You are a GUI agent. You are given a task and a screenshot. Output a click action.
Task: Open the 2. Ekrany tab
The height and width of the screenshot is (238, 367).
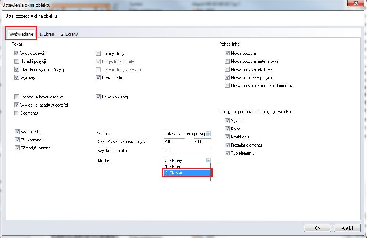(x=69, y=34)
